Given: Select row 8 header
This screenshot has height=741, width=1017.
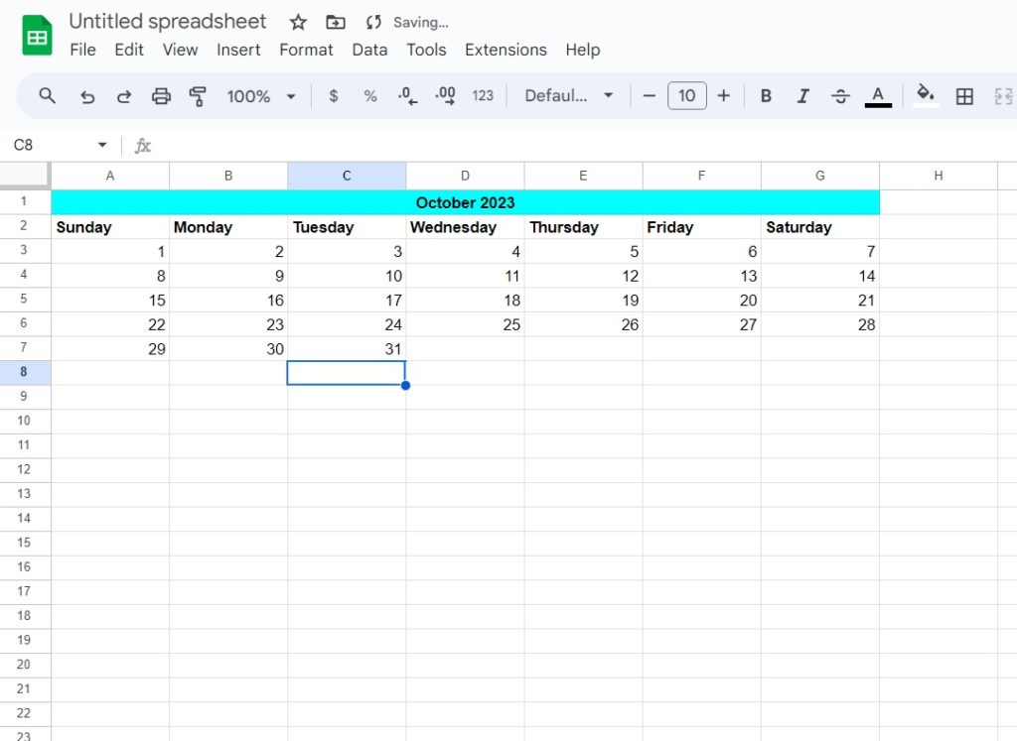Looking at the screenshot, I should [24, 372].
